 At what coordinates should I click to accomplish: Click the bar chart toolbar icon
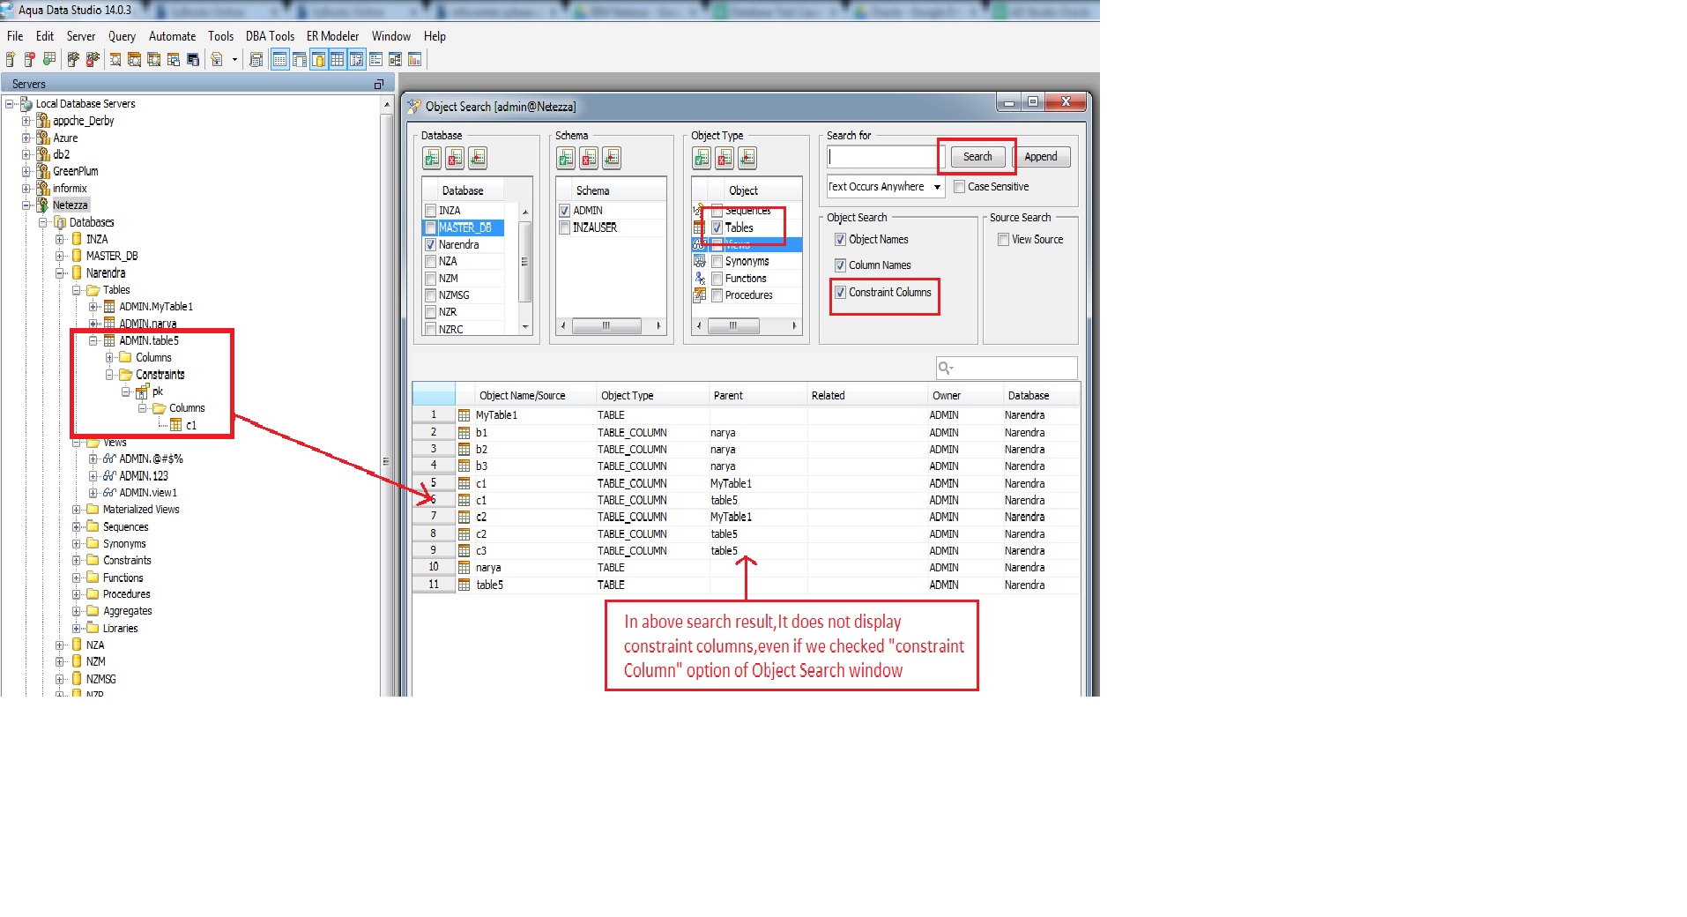[x=414, y=60]
